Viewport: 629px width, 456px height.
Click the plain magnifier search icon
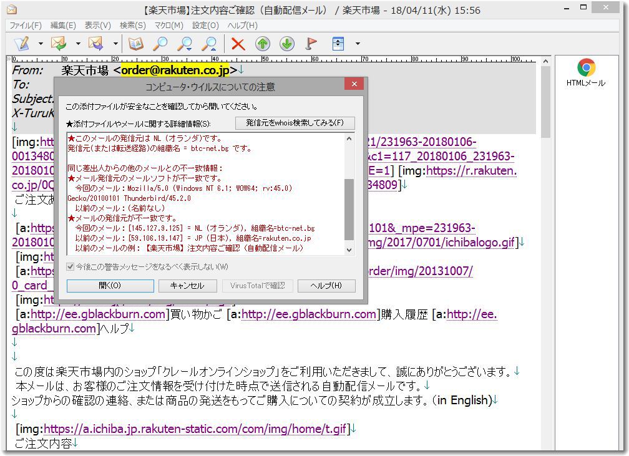click(160, 43)
